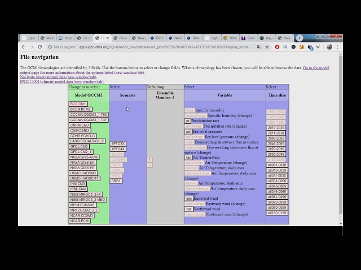The width and height of the screenshot is (361, 270).
Task: Select the NASA:GISS-AOM model button
Action: click(84, 157)
